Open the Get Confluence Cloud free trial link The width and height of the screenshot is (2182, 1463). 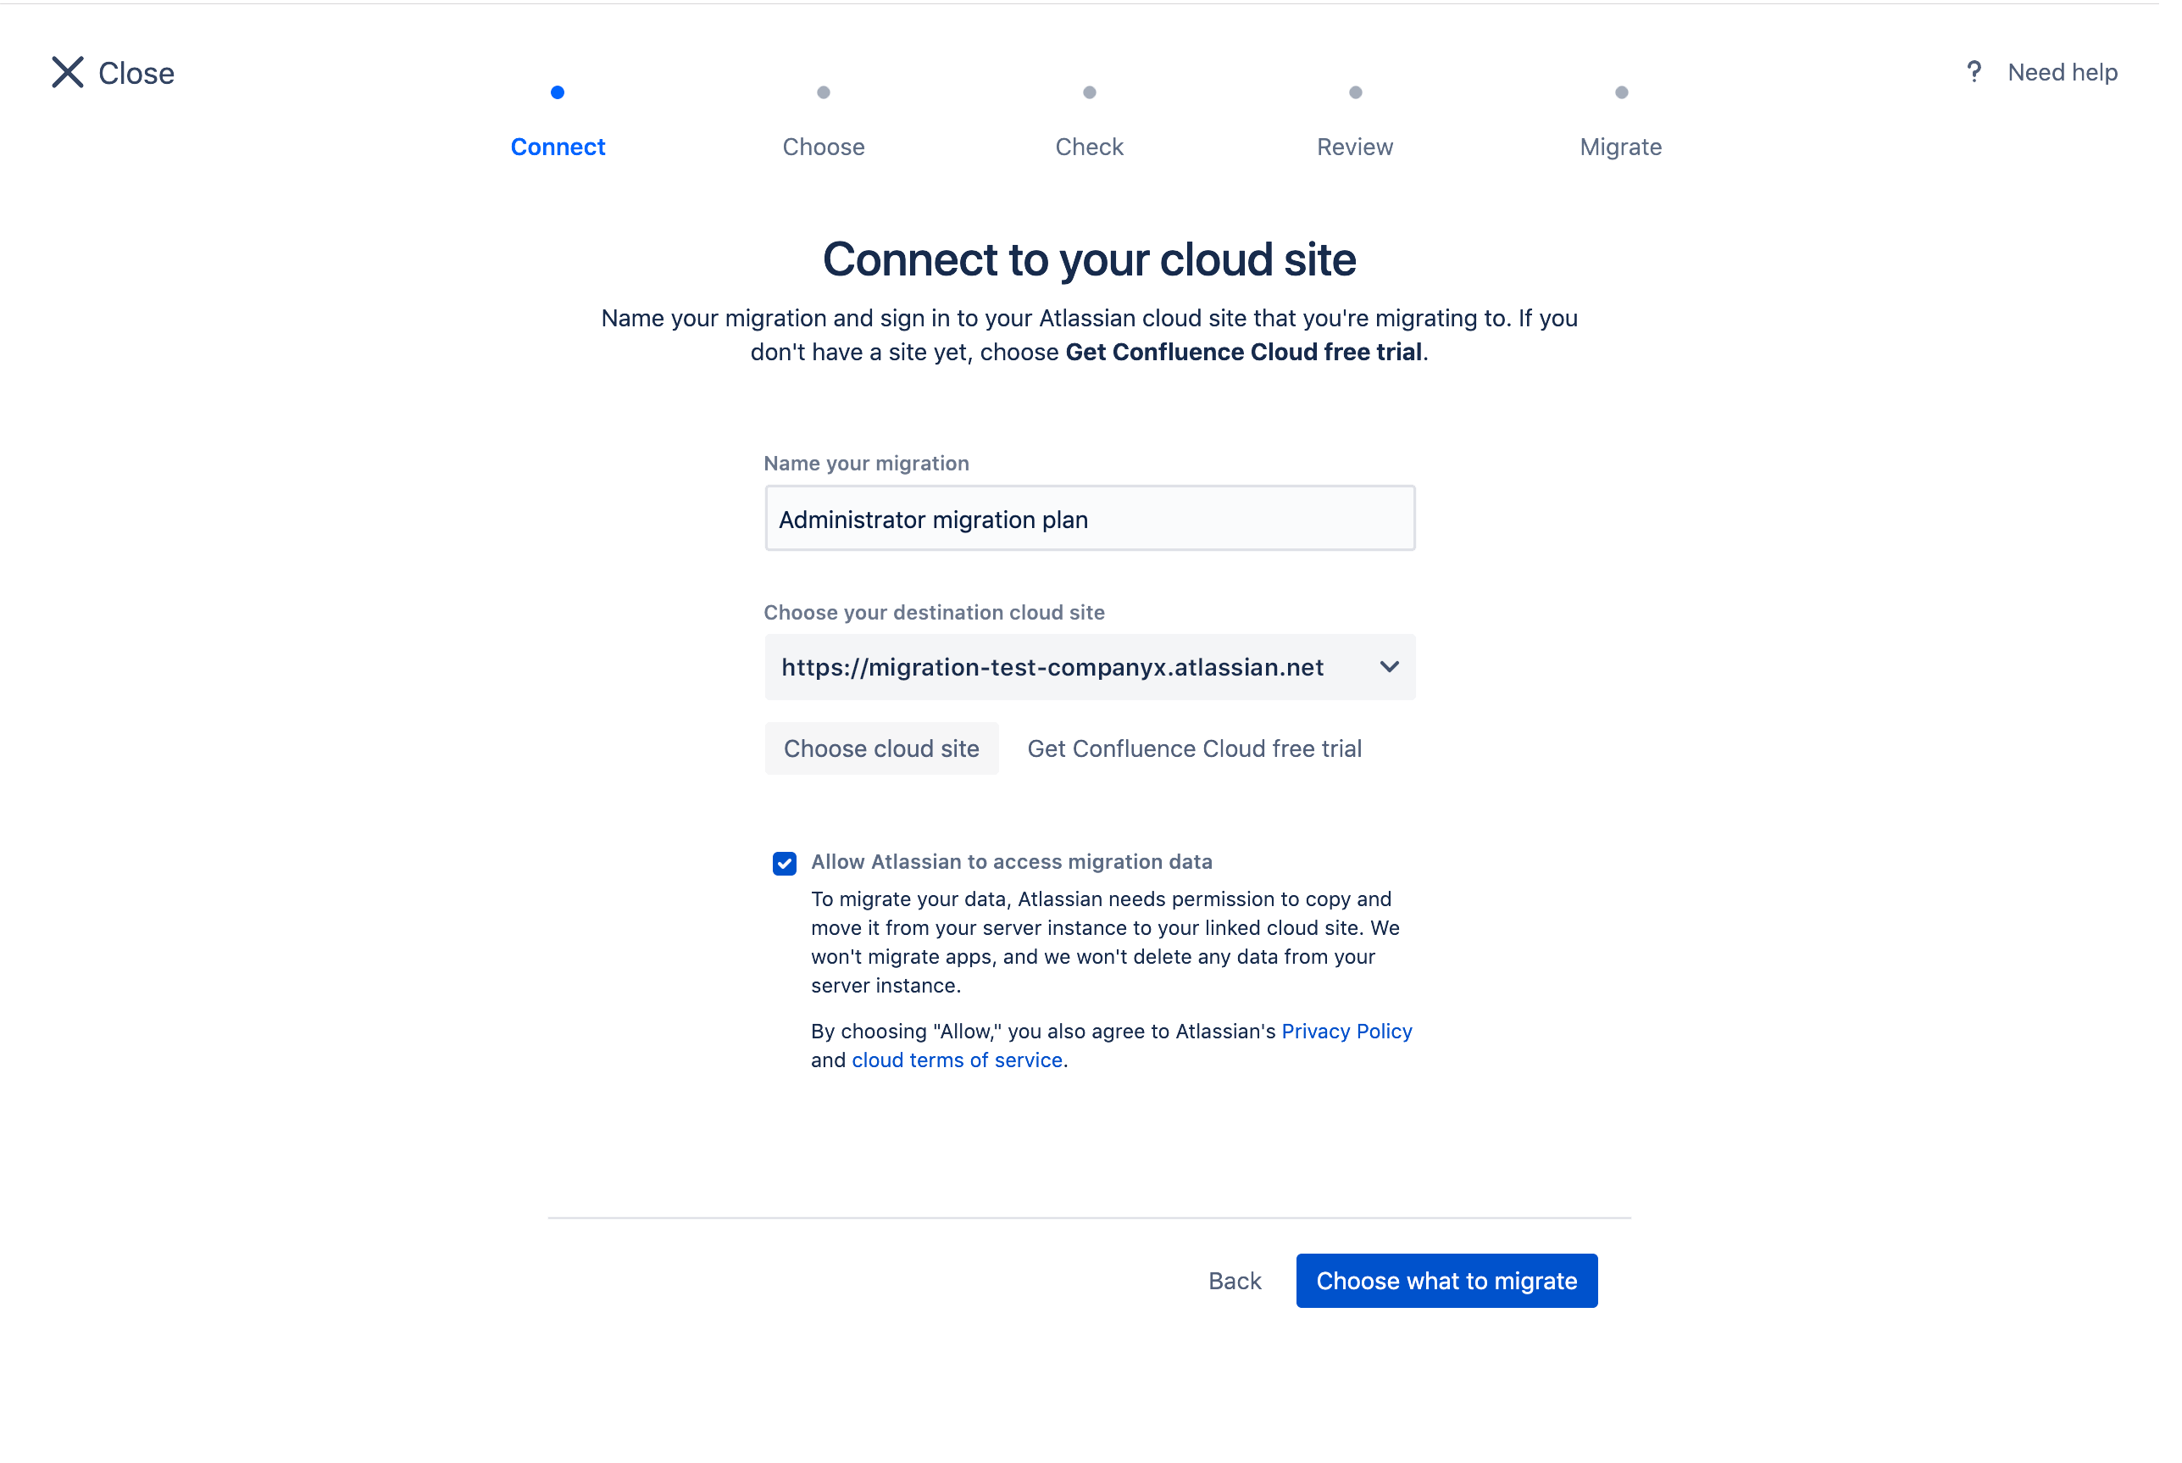pyautogui.click(x=1194, y=748)
